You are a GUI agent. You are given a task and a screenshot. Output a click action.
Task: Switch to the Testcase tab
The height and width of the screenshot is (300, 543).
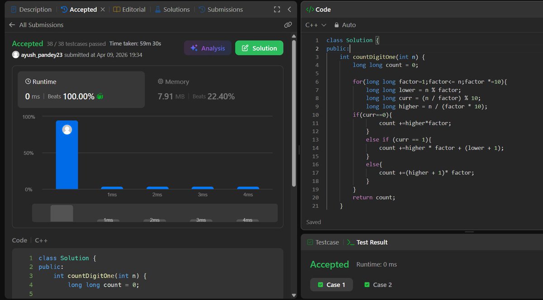pyautogui.click(x=323, y=242)
